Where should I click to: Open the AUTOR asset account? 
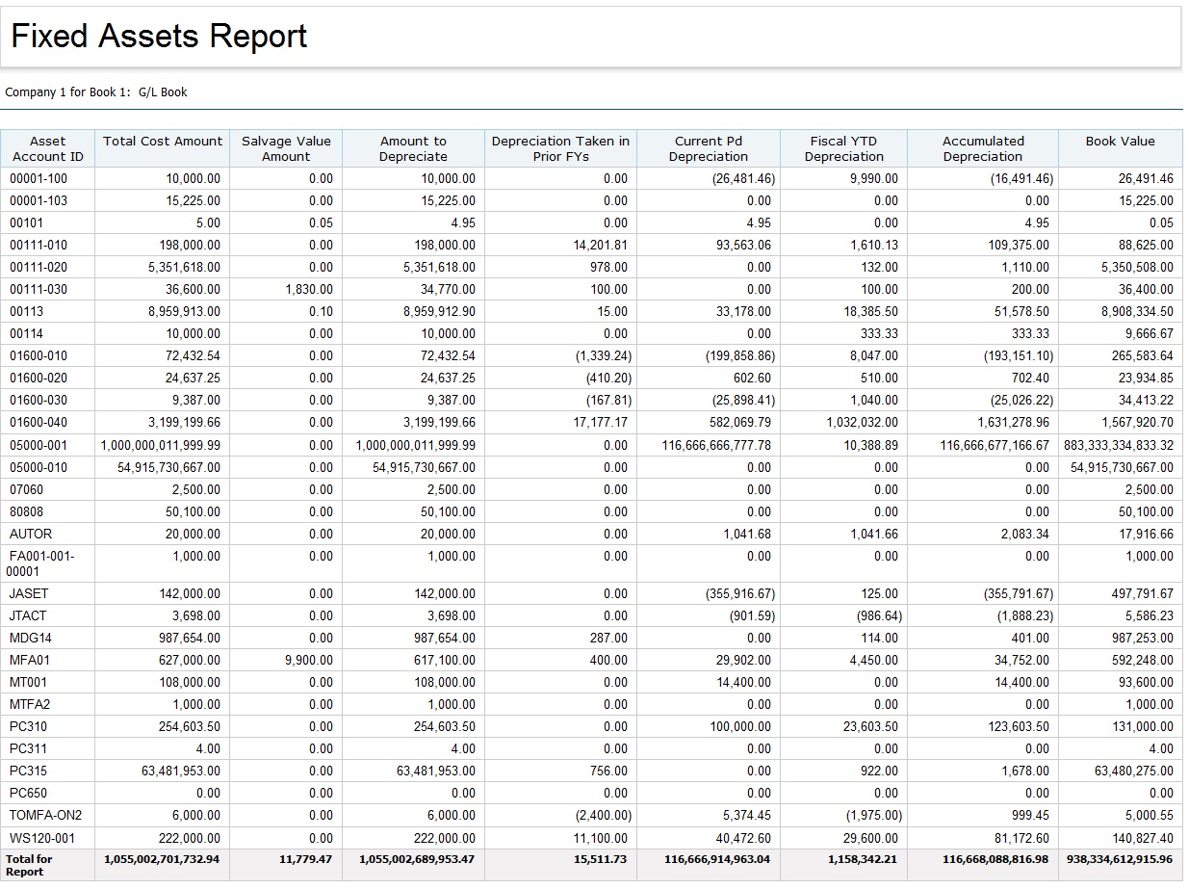pyautogui.click(x=31, y=534)
